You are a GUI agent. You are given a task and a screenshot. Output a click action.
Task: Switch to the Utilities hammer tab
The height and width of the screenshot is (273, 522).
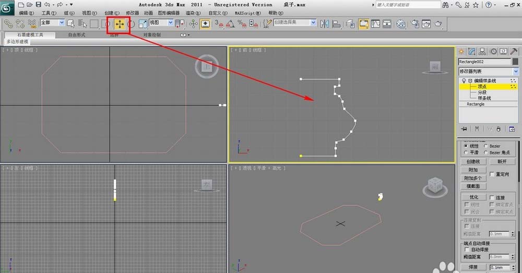tap(514, 51)
